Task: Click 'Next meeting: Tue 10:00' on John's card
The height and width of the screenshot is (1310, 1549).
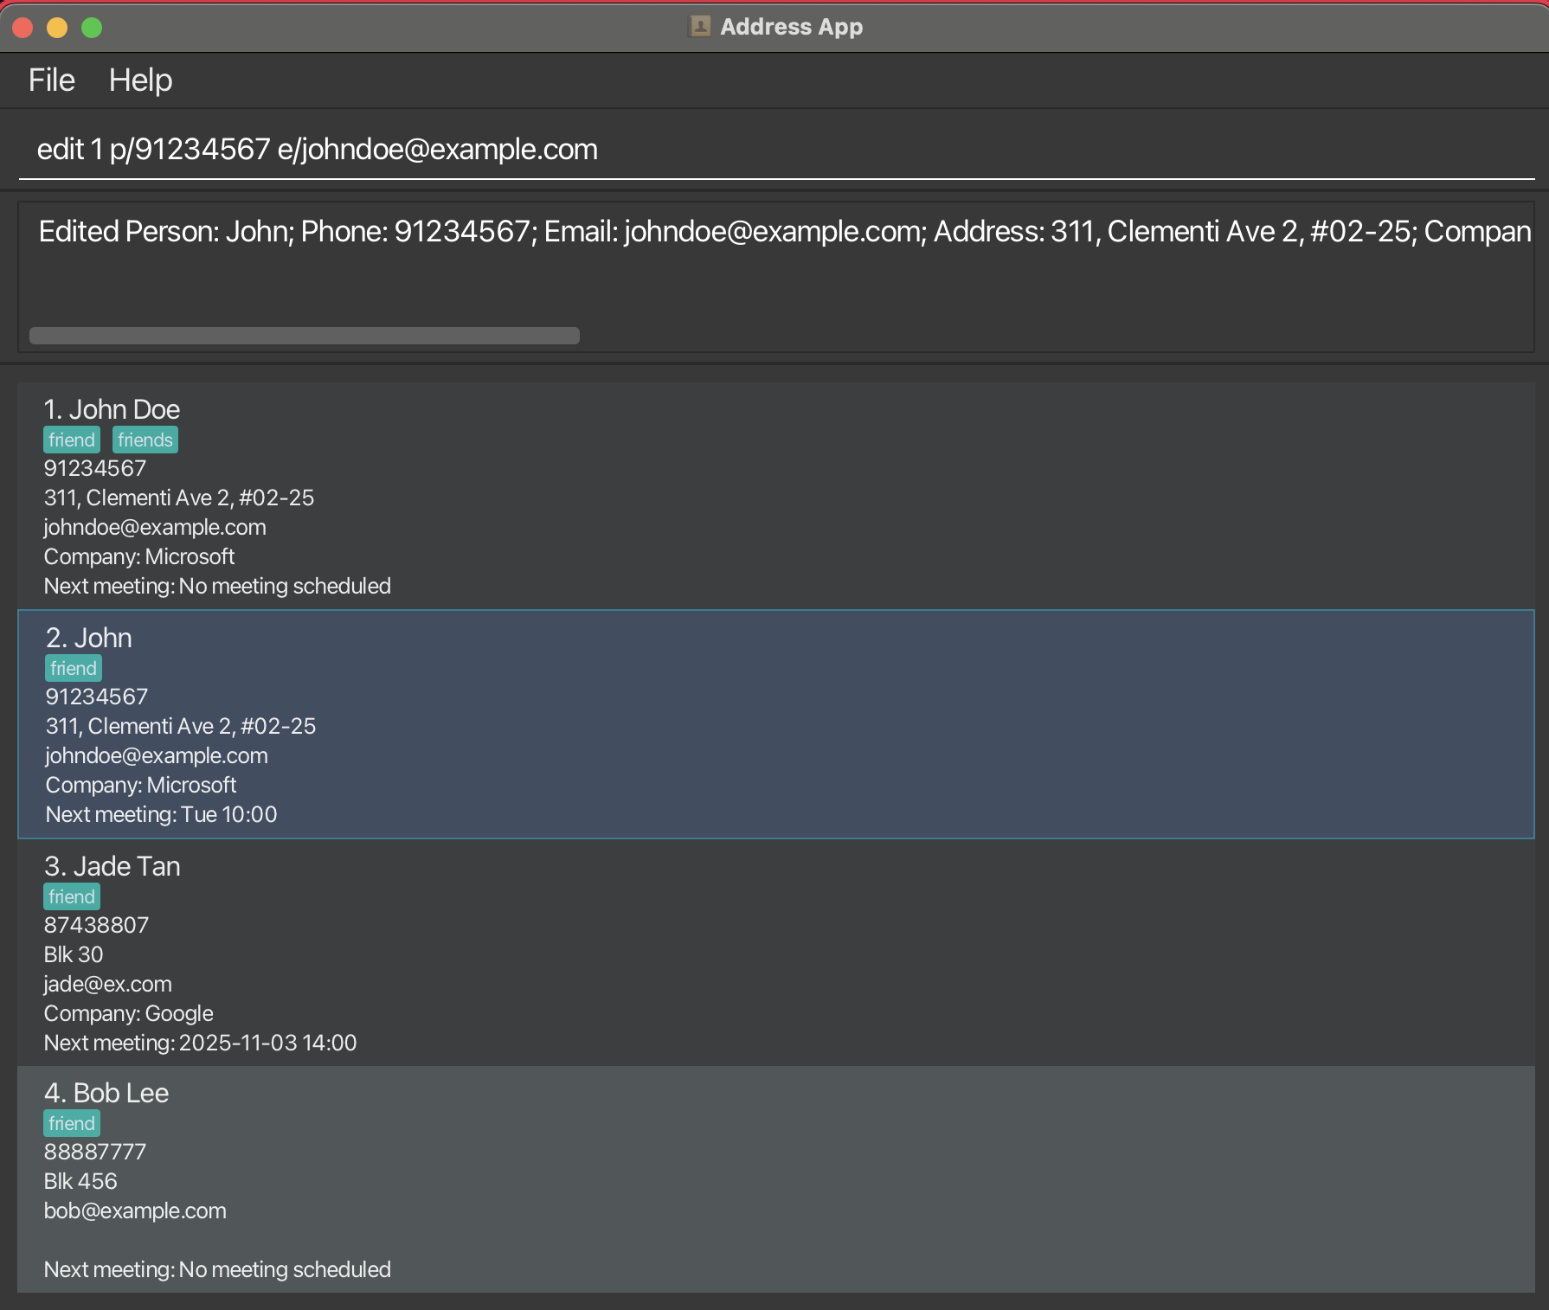Action: [x=160, y=813]
